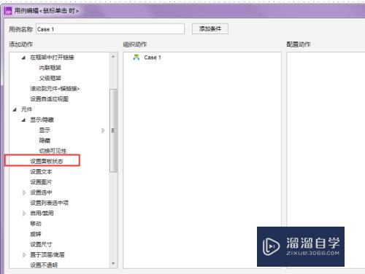Select the 父级框架 action
This screenshot has height=274, width=365.
[x=50, y=78]
